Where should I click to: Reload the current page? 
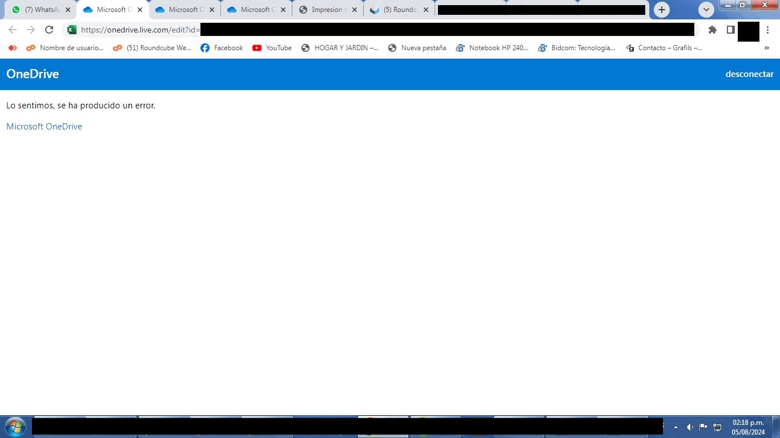tap(49, 30)
